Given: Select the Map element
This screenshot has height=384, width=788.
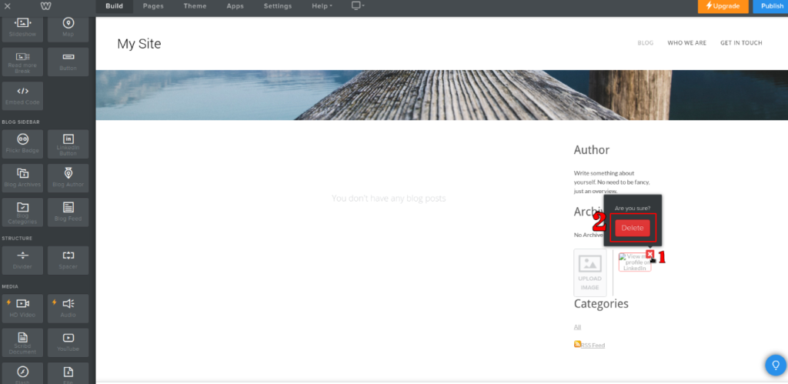Looking at the screenshot, I should tap(68, 28).
